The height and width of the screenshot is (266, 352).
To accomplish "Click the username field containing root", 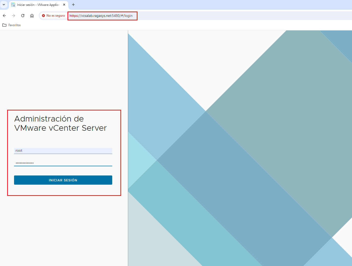I will [63, 151].
